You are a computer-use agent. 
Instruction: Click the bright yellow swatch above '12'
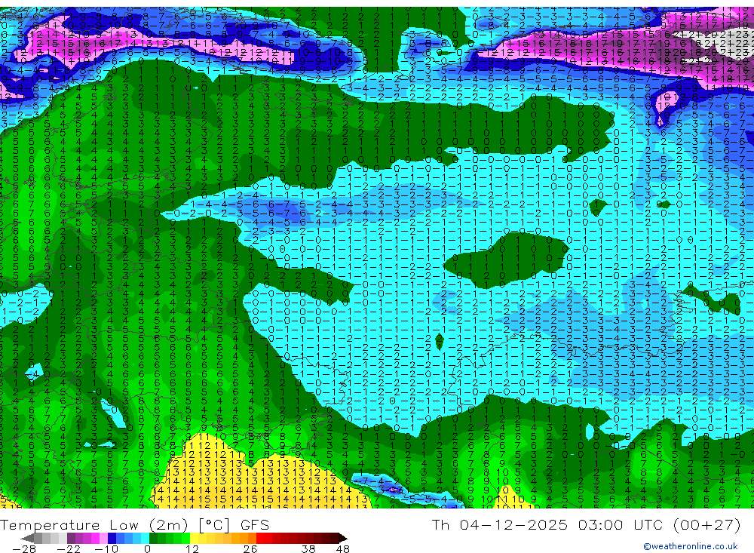[194, 538]
